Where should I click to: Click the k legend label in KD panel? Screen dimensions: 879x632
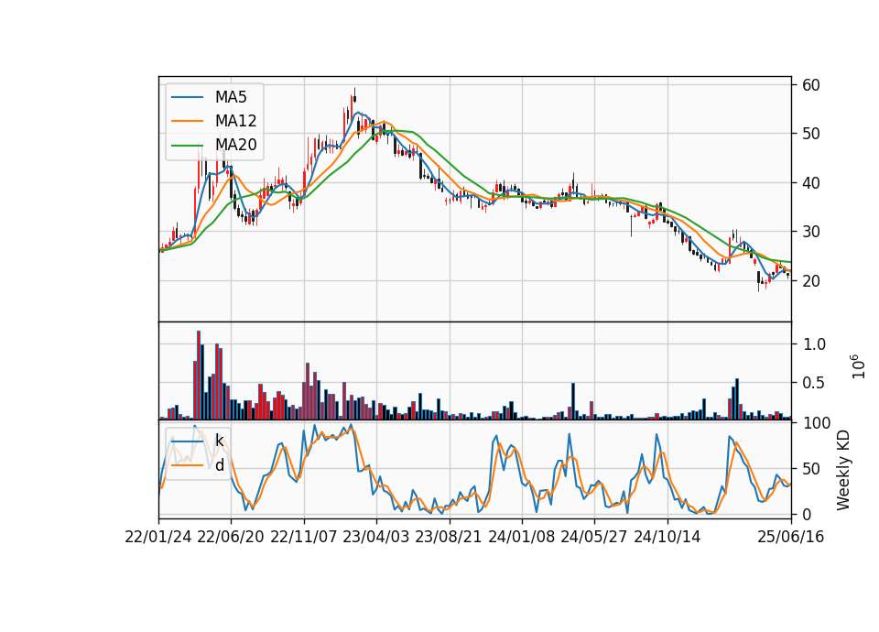219,441
